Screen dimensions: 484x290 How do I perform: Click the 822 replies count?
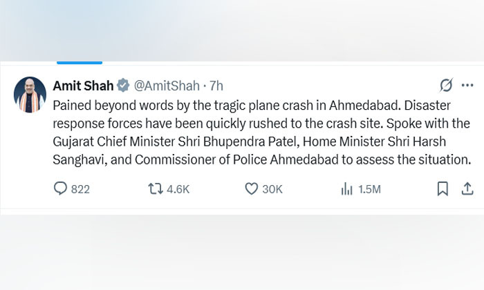80,189
